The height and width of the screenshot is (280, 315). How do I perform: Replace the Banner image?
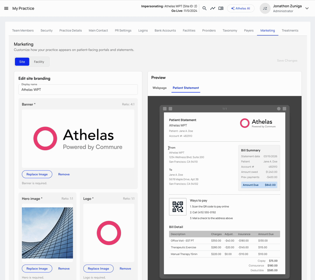pyautogui.click(x=37, y=174)
